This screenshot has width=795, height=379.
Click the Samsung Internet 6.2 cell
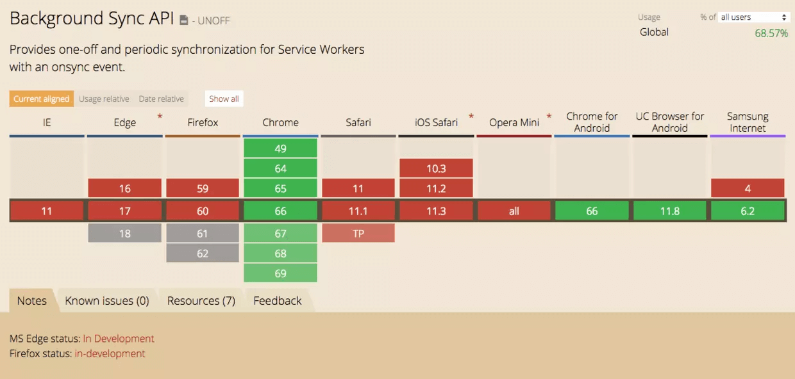click(x=748, y=211)
